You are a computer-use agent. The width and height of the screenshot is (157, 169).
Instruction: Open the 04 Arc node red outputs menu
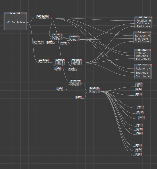click(x=151, y=65)
